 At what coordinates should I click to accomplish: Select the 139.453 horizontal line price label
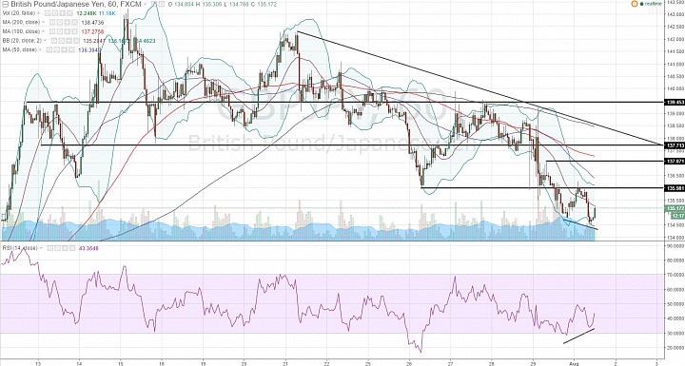tap(675, 103)
